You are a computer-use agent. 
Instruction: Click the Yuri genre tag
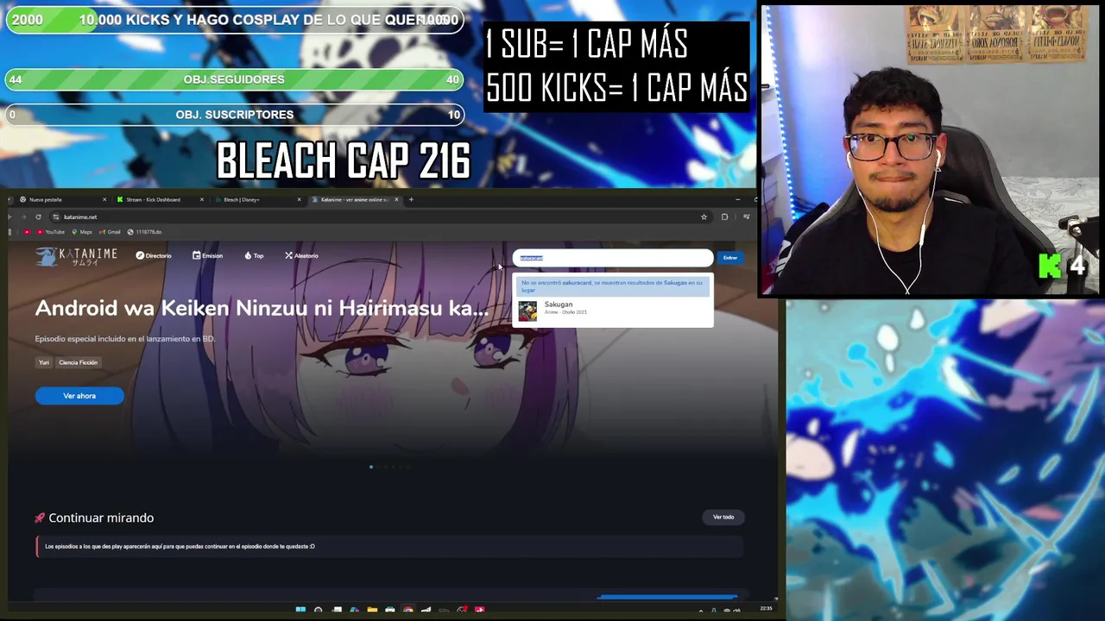(x=44, y=362)
